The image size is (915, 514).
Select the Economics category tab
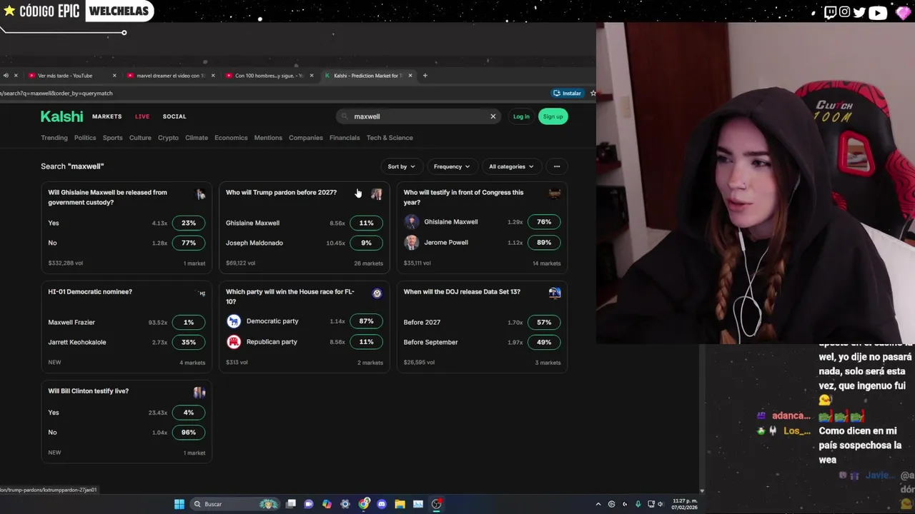click(x=231, y=138)
